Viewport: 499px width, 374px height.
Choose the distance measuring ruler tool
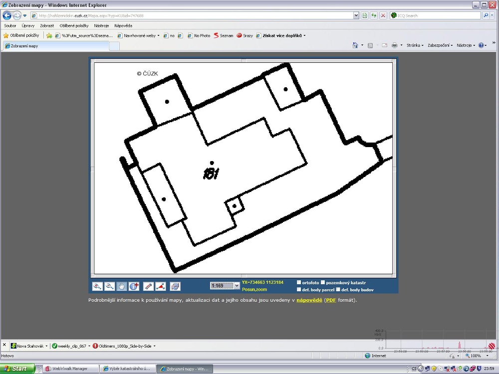(x=148, y=286)
